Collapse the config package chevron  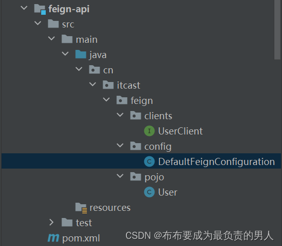pos(120,145)
